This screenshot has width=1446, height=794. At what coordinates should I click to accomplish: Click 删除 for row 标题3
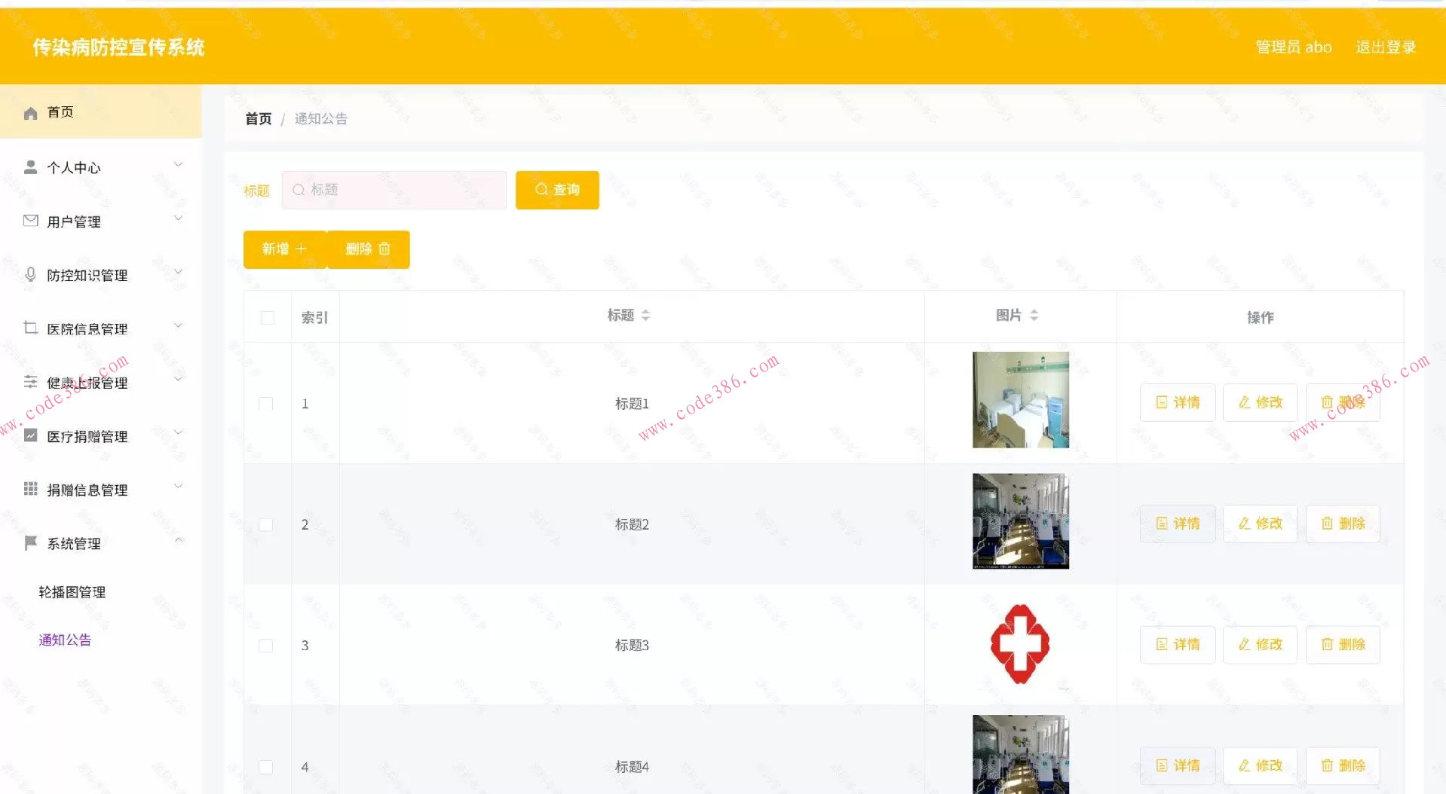click(1343, 645)
